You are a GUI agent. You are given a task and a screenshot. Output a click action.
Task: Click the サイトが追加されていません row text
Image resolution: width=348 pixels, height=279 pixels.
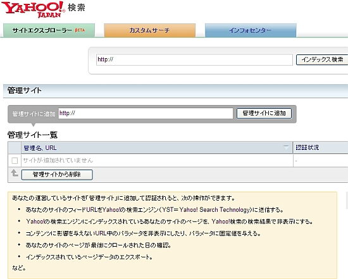(58, 160)
